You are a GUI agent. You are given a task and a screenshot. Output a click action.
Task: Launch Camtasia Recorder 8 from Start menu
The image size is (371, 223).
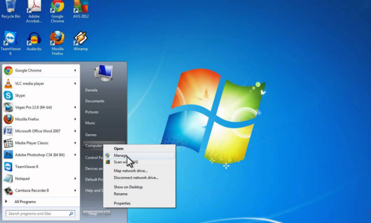click(x=41, y=190)
